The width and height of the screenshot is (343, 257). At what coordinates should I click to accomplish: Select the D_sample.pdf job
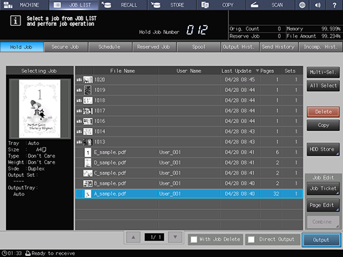click(189, 162)
